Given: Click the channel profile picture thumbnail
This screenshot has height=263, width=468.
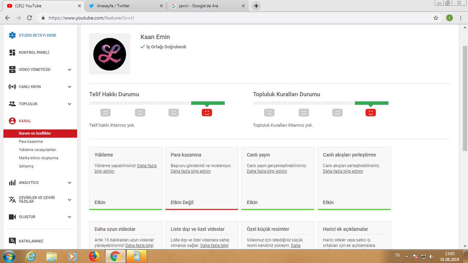Looking at the screenshot, I should pyautogui.click(x=110, y=54).
